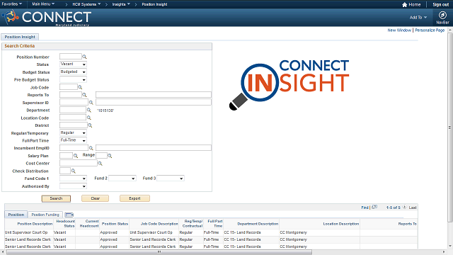453x255 pixels.
Task: Open the Favorites menu
Action: pos(11,4)
